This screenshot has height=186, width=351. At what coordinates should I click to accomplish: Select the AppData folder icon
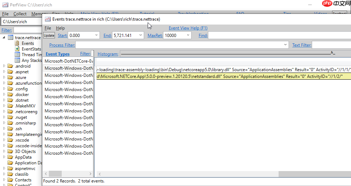point(10,157)
